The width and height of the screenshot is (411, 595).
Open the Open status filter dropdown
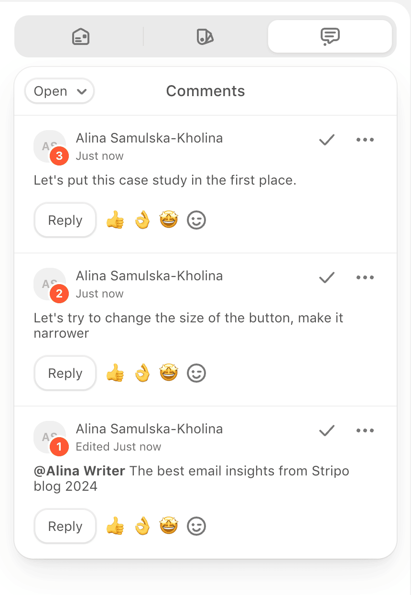(59, 91)
